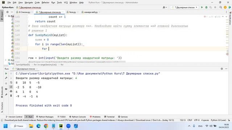
Task: Go to previous highlighted error arrow
Action: click(223, 17)
